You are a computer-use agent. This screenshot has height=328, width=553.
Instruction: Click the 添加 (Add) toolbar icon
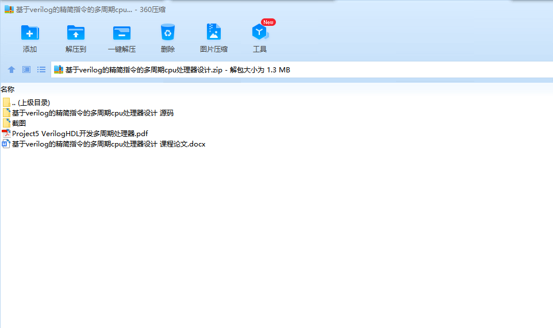30,33
